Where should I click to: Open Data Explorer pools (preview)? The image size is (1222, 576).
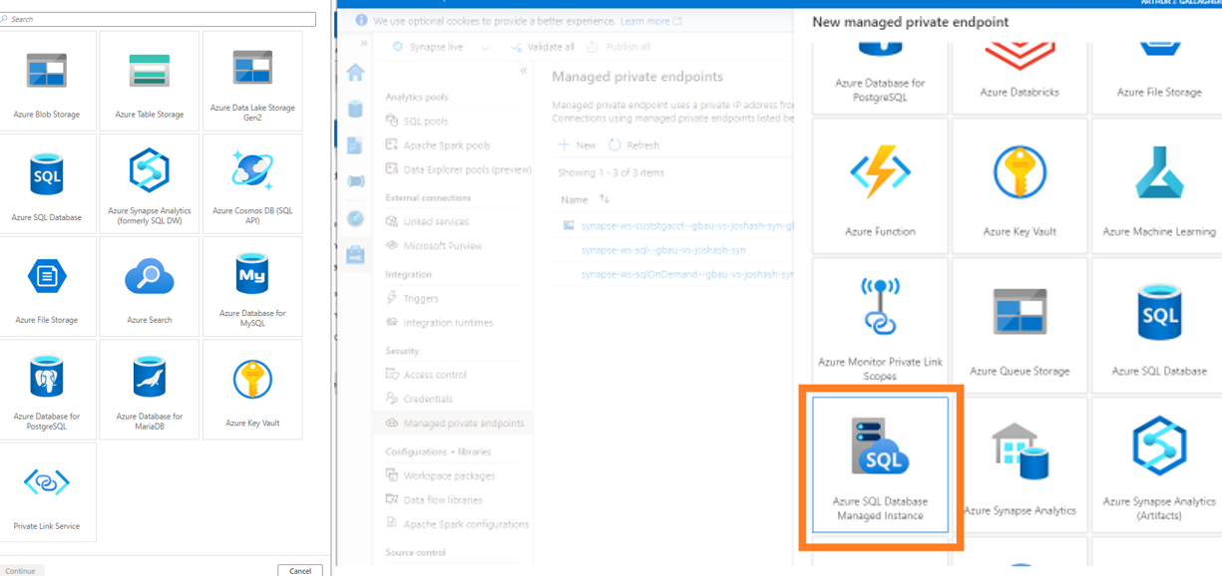[457, 169]
